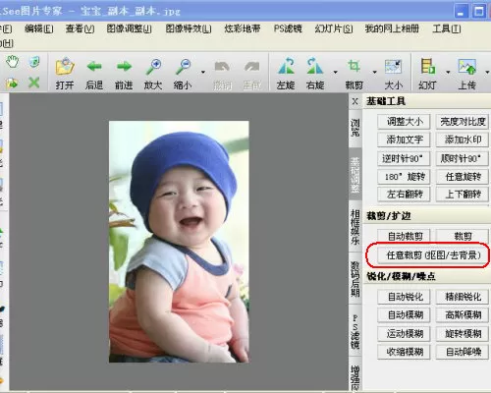Open the 幻灯片(S) menu
The image size is (491, 393).
click(x=334, y=29)
